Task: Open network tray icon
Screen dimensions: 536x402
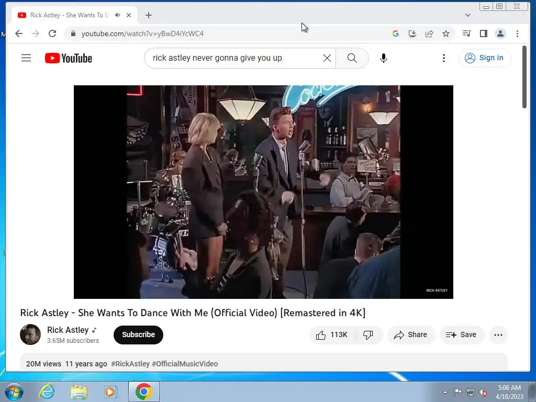Action: click(471, 392)
